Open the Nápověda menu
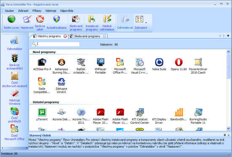The height and width of the screenshot is (157, 232). [x=67, y=11]
